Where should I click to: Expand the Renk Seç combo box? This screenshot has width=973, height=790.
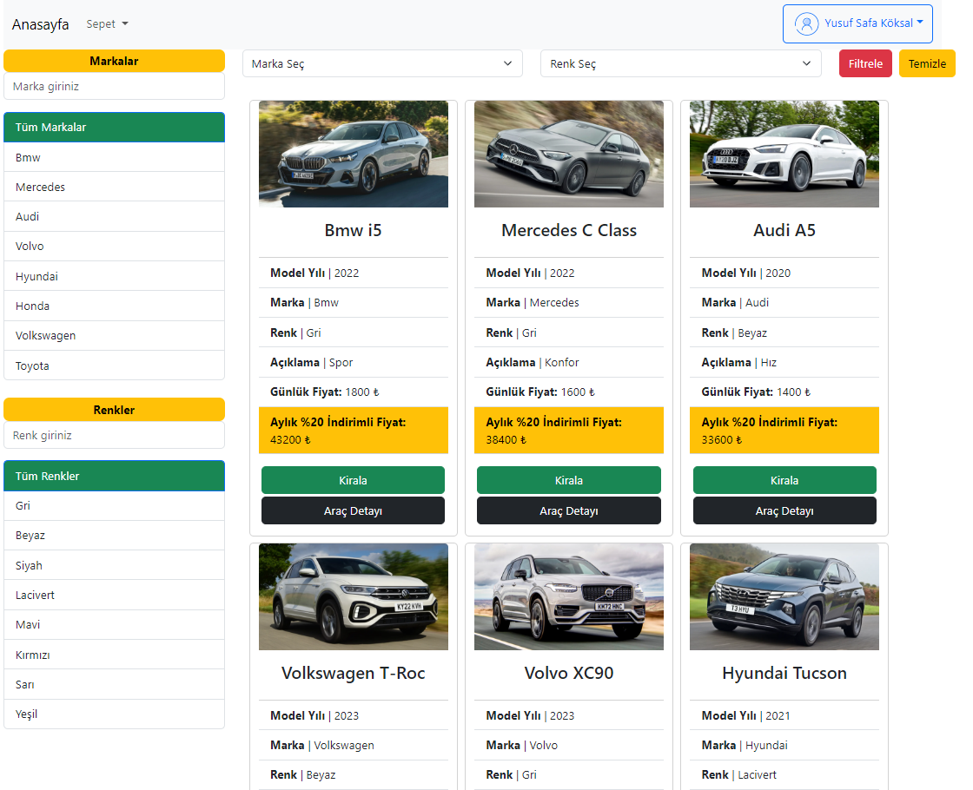click(x=681, y=63)
